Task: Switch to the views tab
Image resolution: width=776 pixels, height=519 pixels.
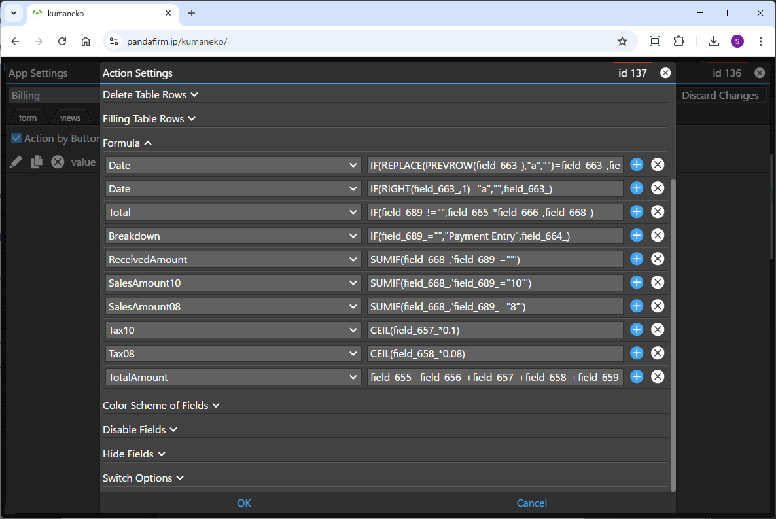Action: coord(70,118)
